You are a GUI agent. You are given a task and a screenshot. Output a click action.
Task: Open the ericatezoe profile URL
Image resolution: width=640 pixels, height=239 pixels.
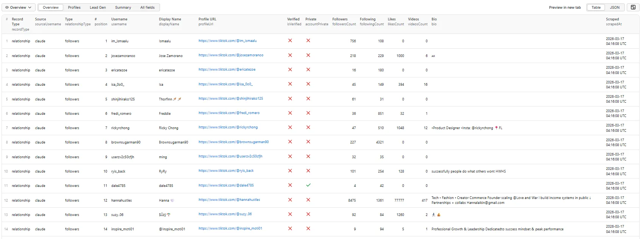pyautogui.click(x=227, y=69)
